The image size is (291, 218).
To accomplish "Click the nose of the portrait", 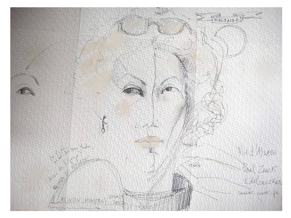I will pyautogui.click(x=150, y=124).
